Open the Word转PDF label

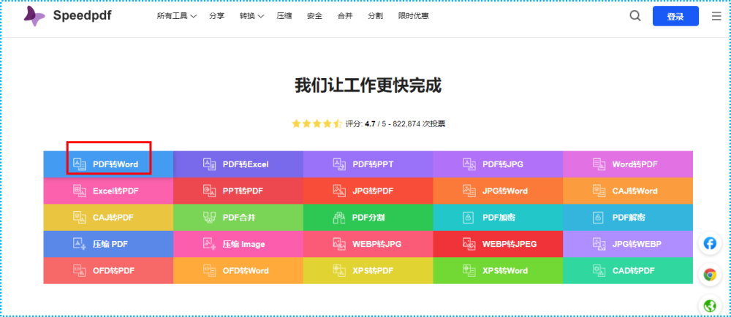point(635,164)
